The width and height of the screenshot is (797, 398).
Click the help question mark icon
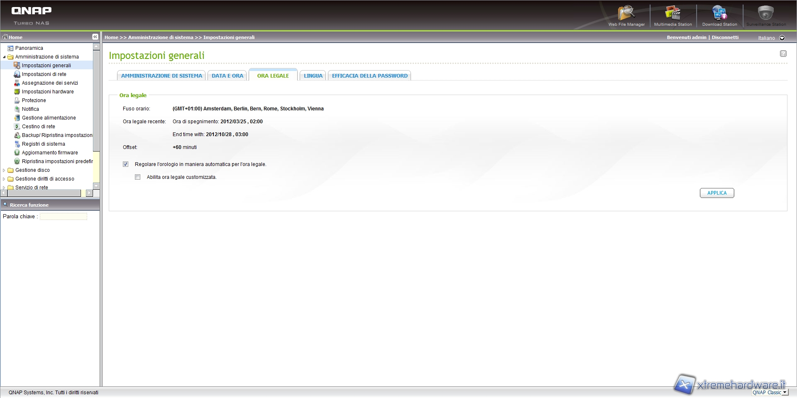(x=783, y=54)
